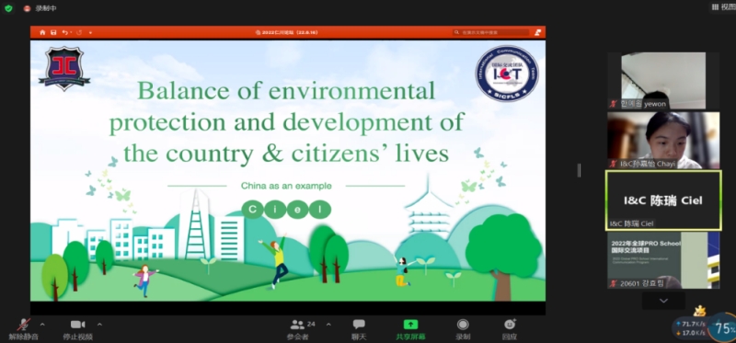Select the I&C 陈瑞 Ciel participant tile
The image size is (736, 343).
click(663, 200)
